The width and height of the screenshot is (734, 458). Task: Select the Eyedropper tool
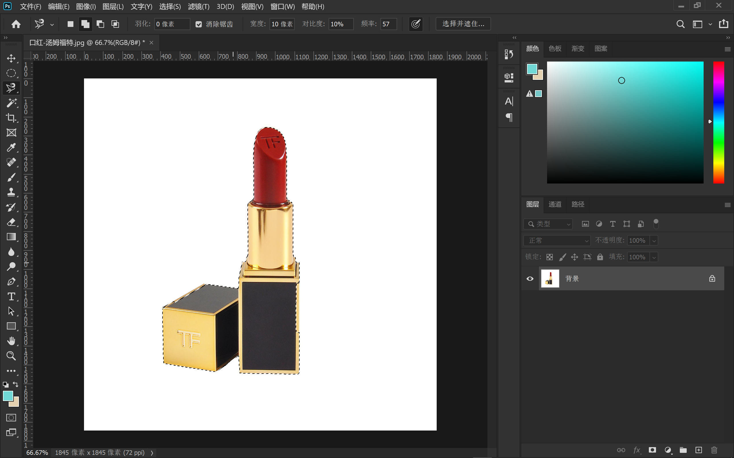pos(11,147)
